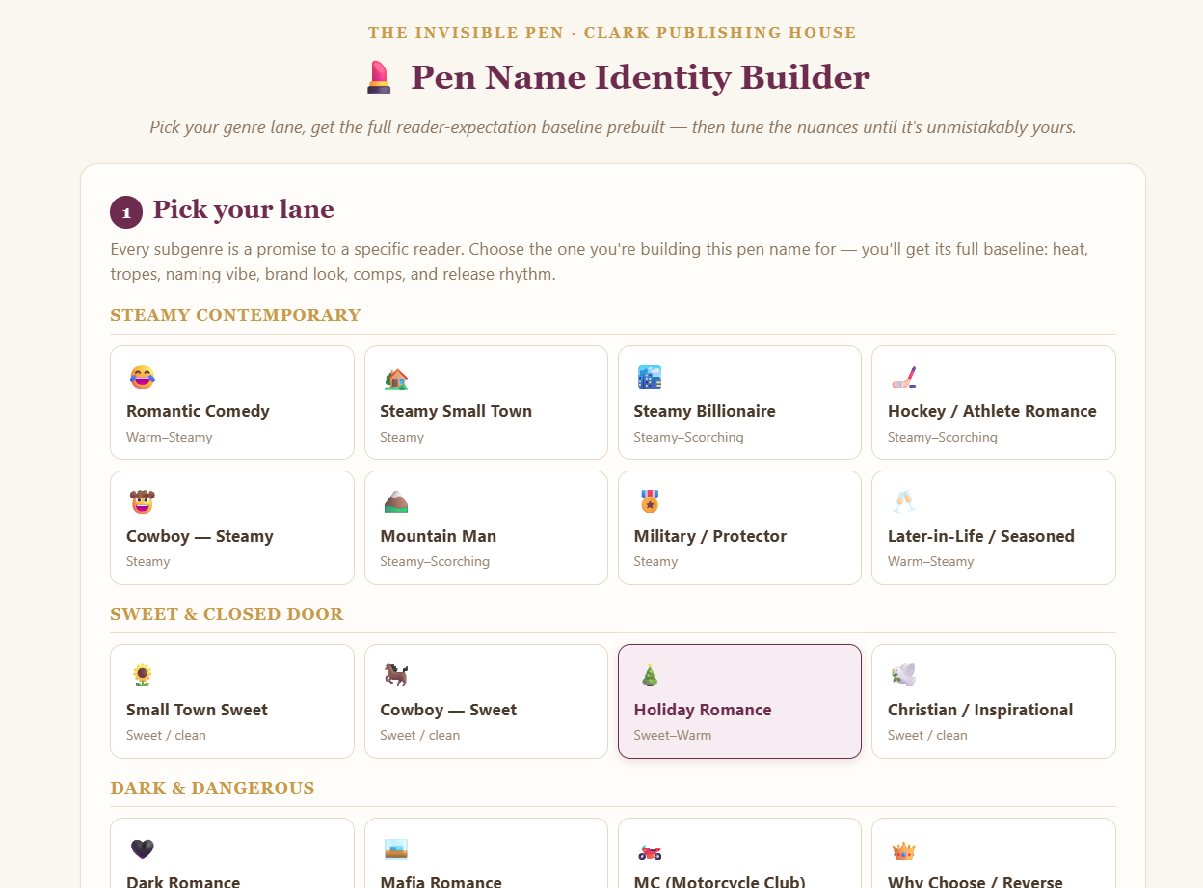Select the MC (Motorcycle Club) card
The width and height of the screenshot is (1203, 888).
pyautogui.click(x=739, y=853)
